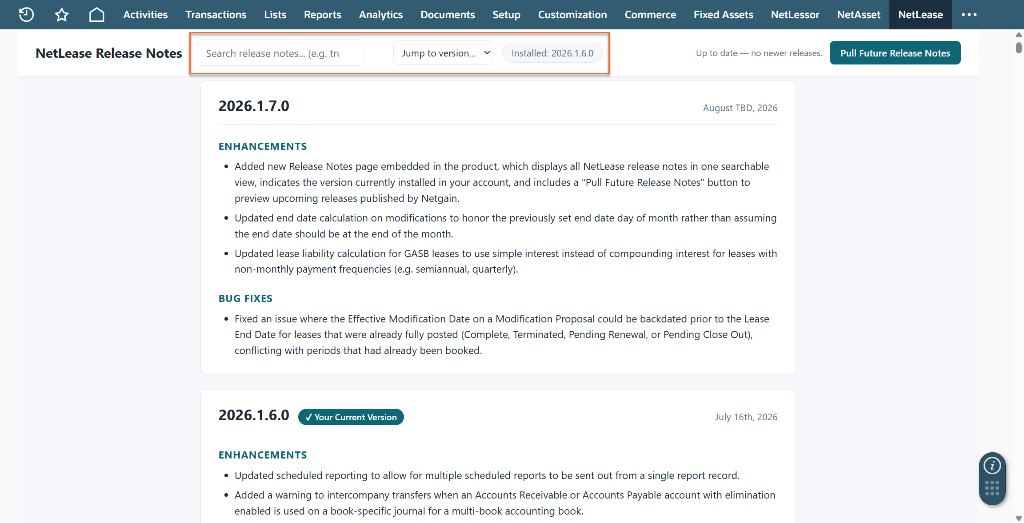The image size is (1024, 523).
Task: Open the Commerce menu
Action: (x=650, y=15)
